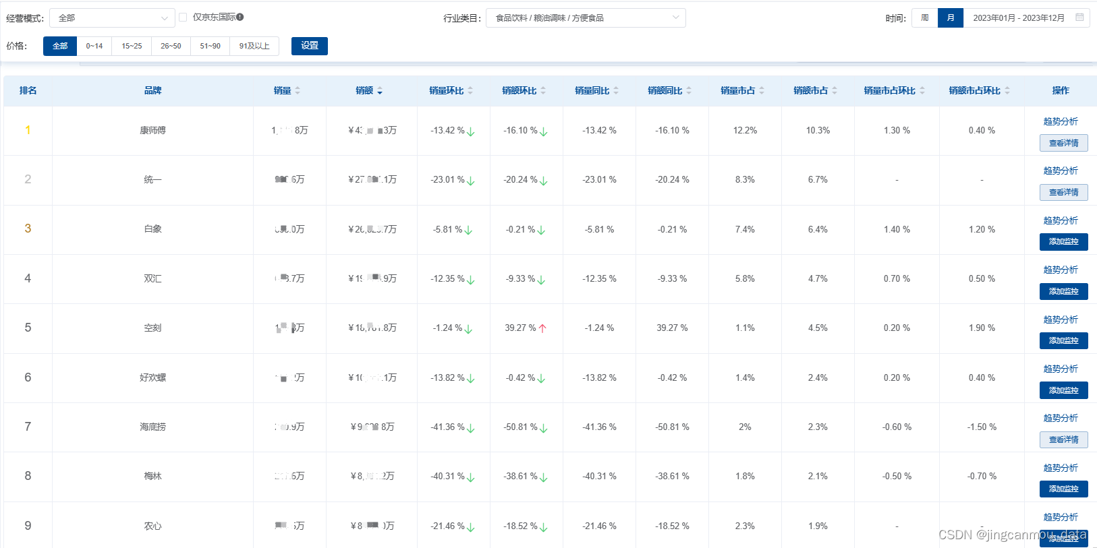The height and width of the screenshot is (548, 1097).
Task: Click 查看详情 for 康师傅
Action: (1064, 143)
